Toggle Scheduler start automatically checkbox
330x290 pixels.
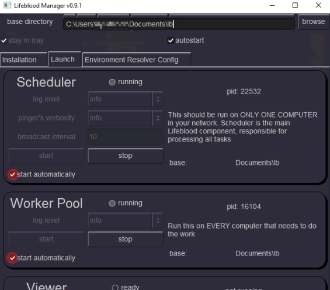pyautogui.click(x=12, y=174)
